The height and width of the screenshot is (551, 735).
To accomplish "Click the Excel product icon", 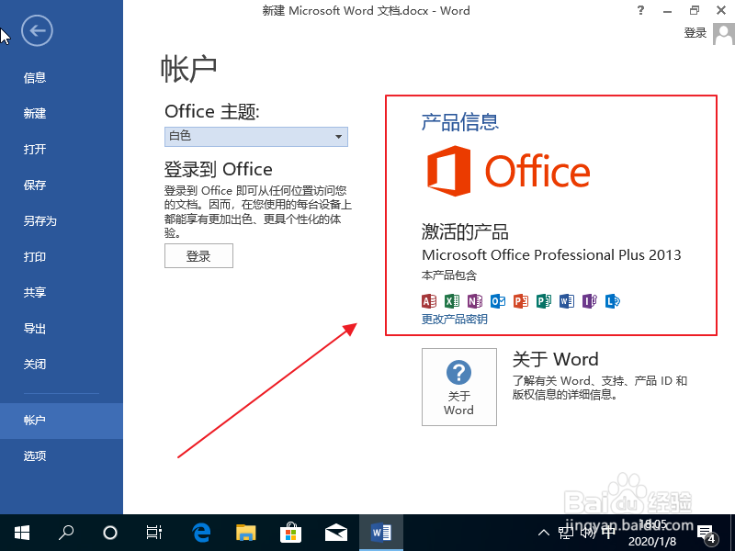I will coord(452,301).
